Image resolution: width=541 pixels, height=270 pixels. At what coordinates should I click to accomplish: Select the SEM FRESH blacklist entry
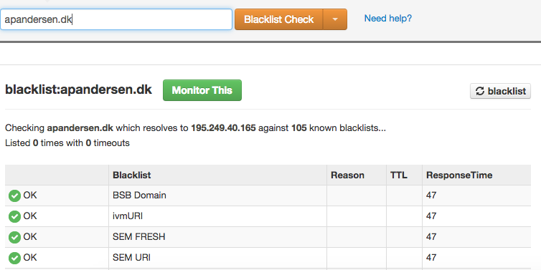coord(139,236)
